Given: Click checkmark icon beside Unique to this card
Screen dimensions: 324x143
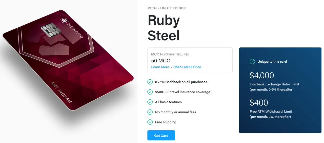Looking at the screenshot, I should 252,61.
